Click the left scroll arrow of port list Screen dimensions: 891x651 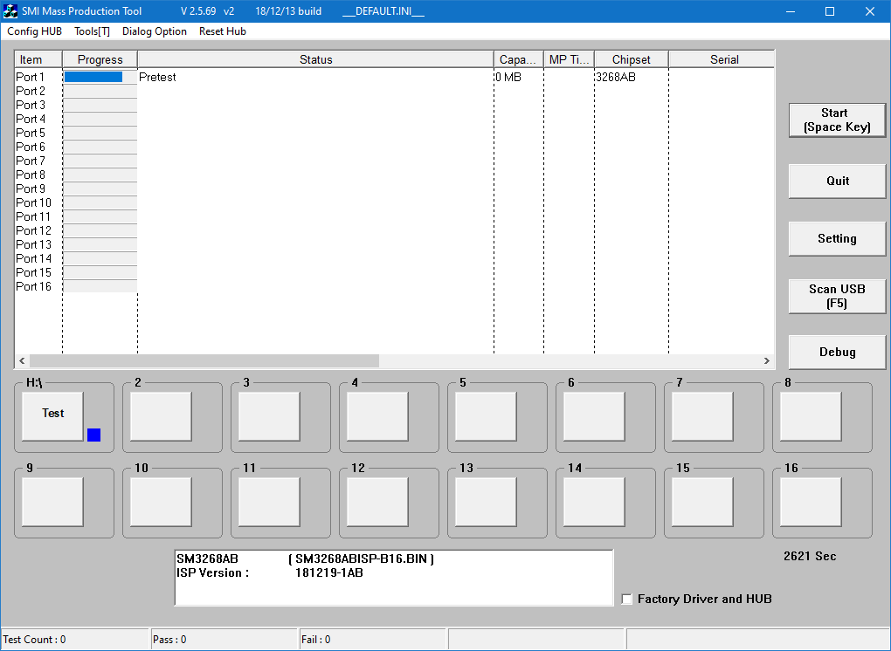(22, 360)
